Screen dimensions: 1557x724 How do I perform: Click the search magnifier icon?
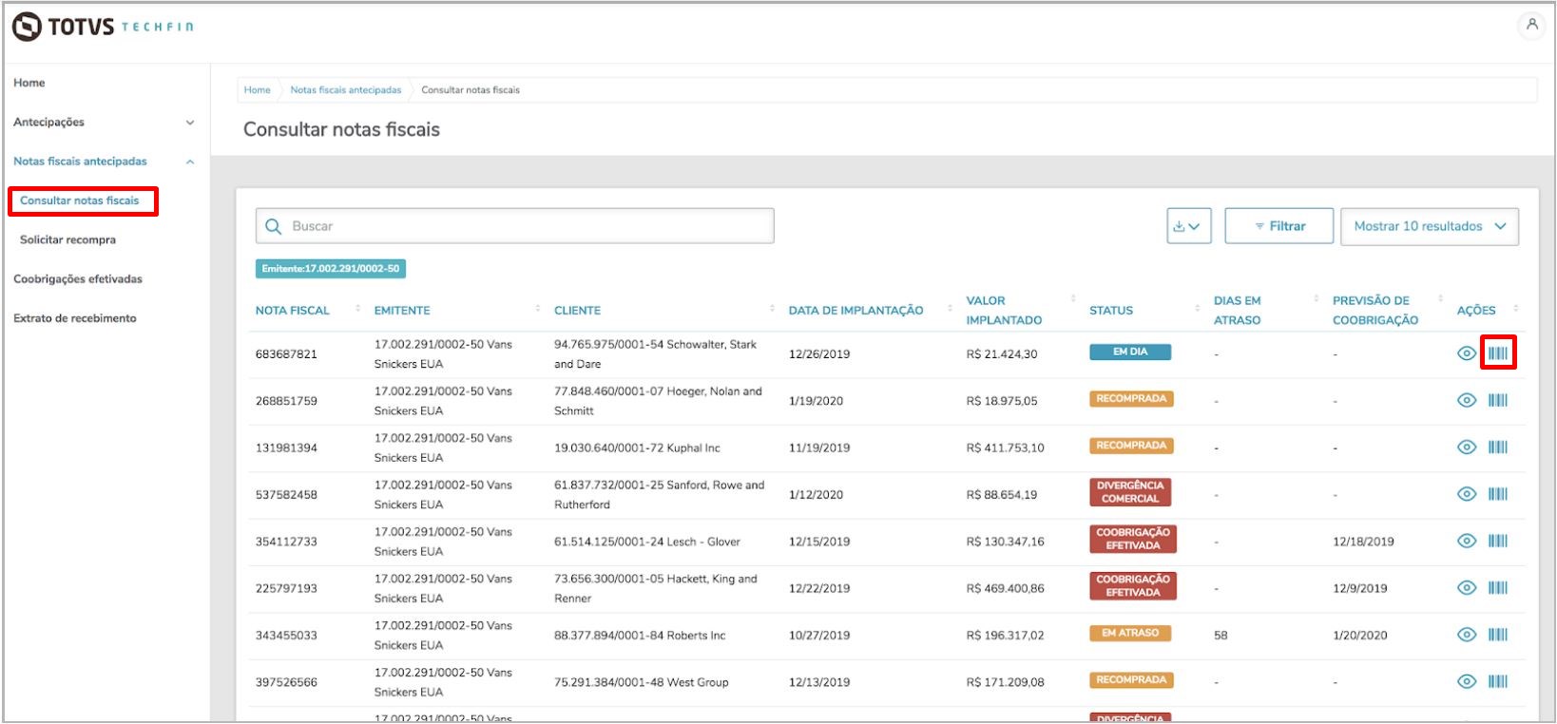274,226
